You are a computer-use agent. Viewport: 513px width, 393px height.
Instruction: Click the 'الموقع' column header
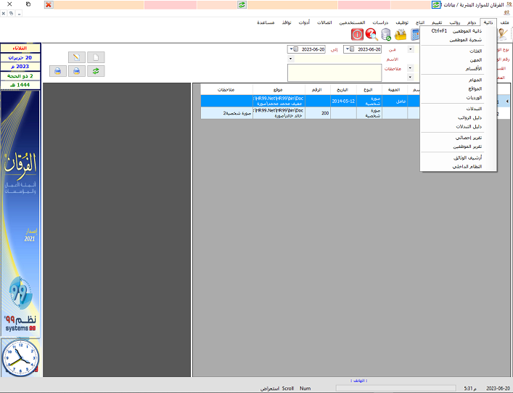(x=279, y=90)
